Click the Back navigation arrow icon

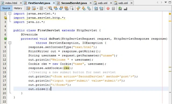pos(34,8)
